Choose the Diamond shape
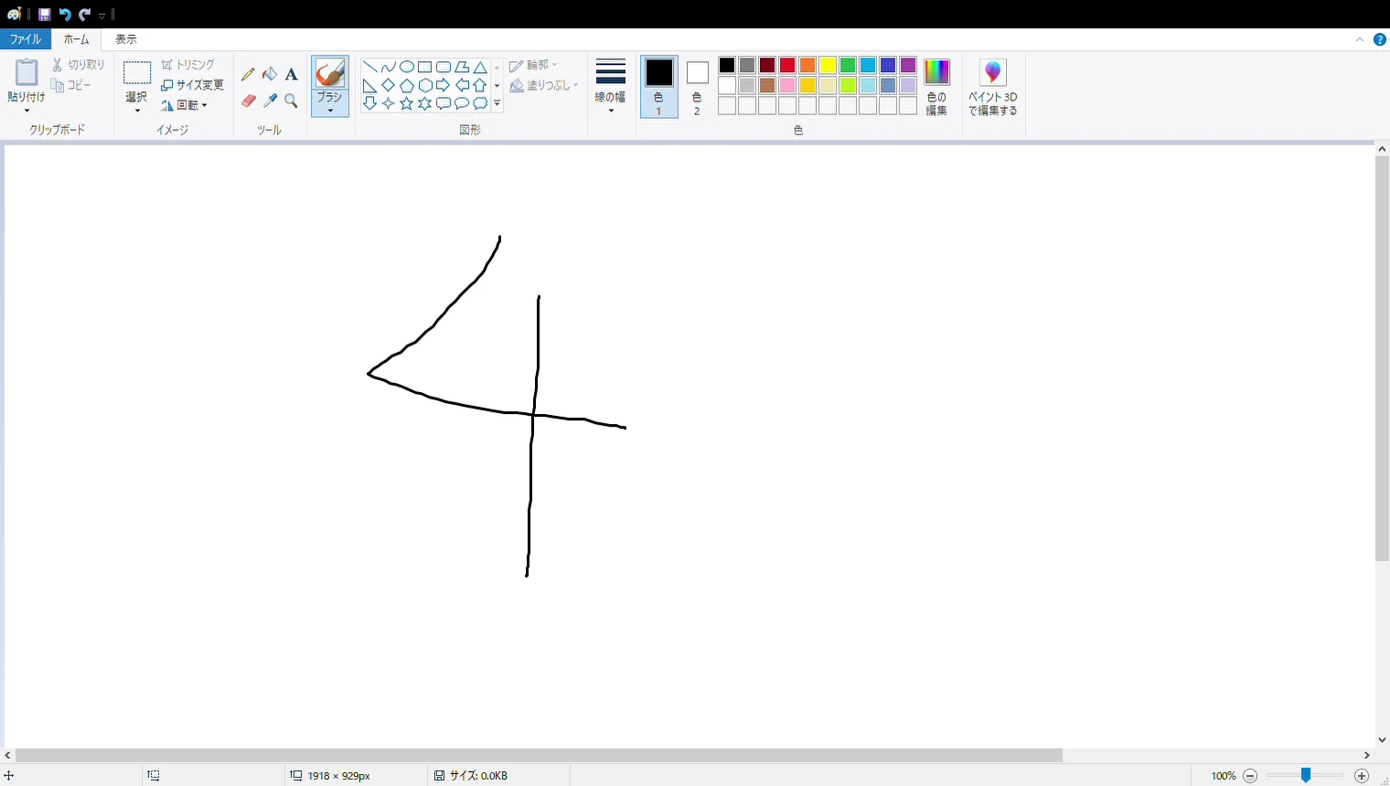 [389, 85]
